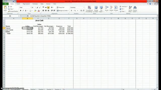Click the Paste clipboard icon
Viewport: 161px width, 90px height.
[5, 7]
